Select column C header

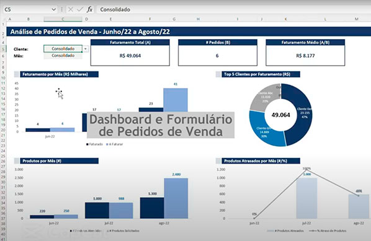click(63, 19)
